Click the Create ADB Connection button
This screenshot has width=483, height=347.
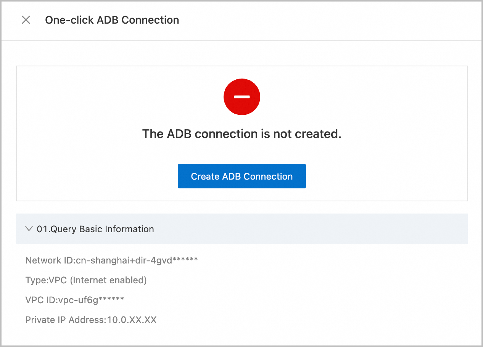241,176
